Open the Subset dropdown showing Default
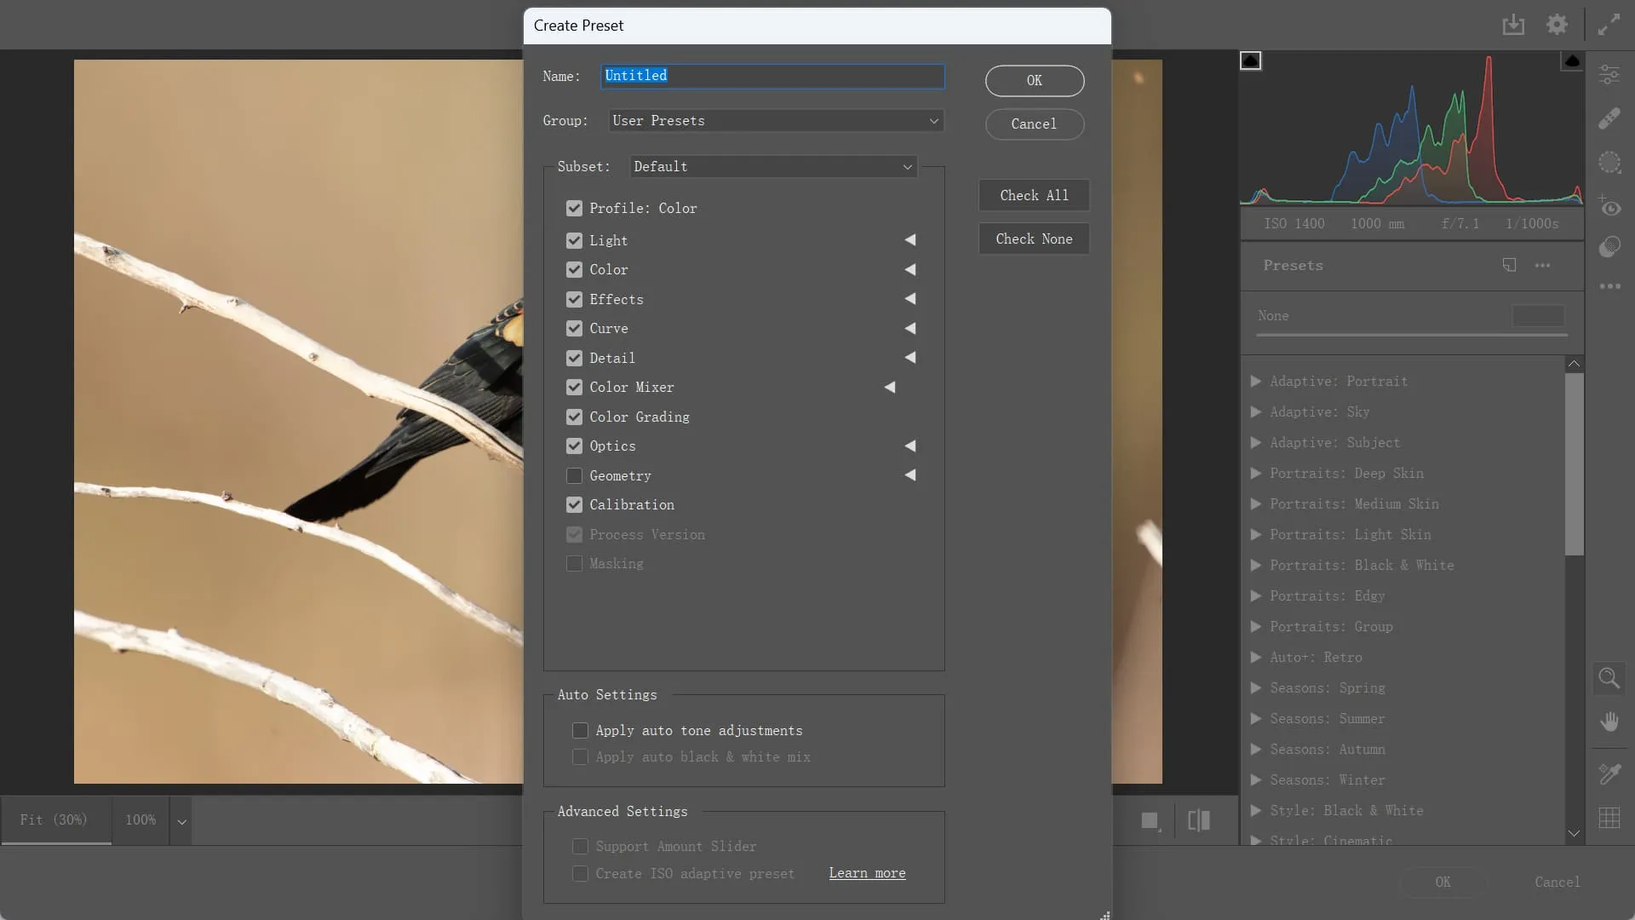Screen dimensions: 1635x920 [771, 166]
